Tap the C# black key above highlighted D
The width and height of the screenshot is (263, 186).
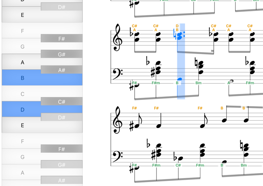point(61,101)
